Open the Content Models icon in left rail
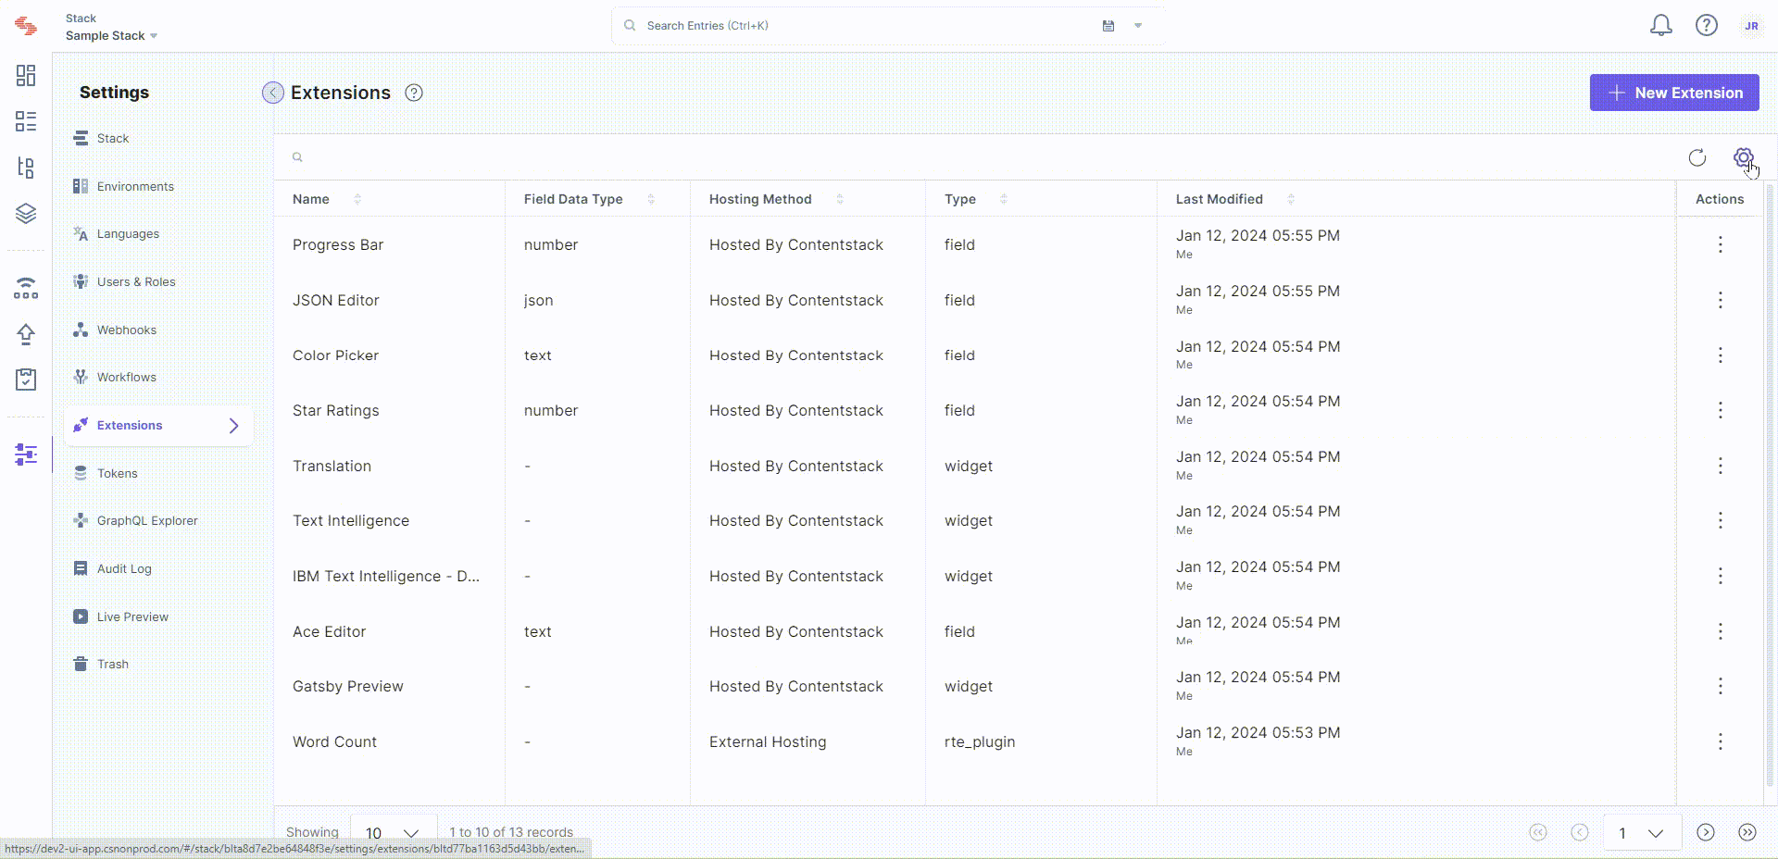Image resolution: width=1778 pixels, height=859 pixels. [26, 168]
